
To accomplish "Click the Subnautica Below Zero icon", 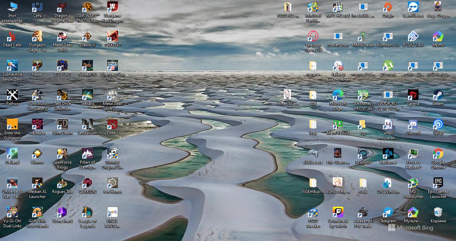I will [x=12, y=71].
